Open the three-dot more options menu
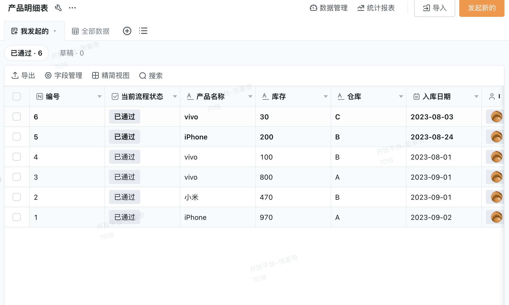The height and width of the screenshot is (305, 509). pos(72,8)
